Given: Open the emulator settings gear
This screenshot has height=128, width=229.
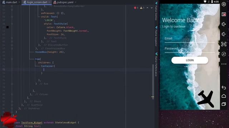Looking at the screenshot, I should click(x=224, y=4).
